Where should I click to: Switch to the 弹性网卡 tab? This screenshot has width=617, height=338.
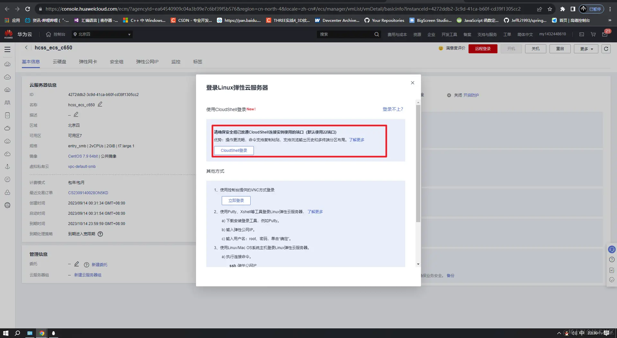88,62
